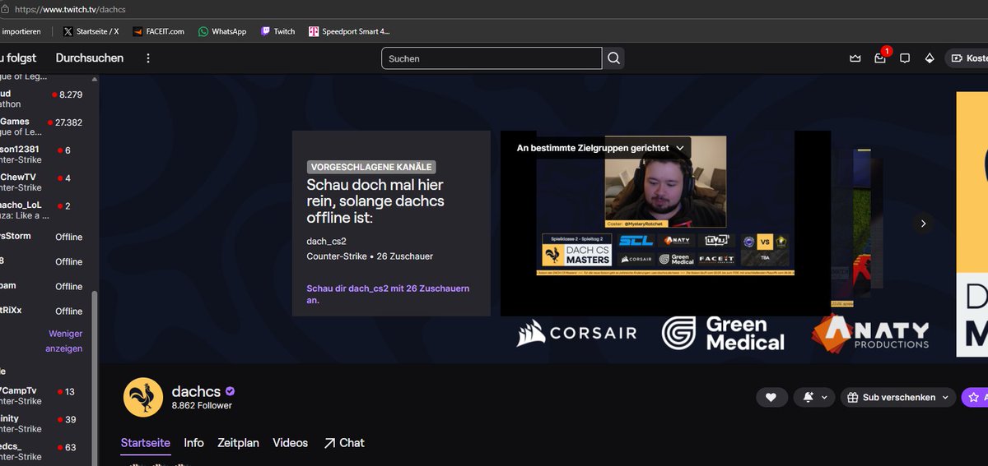Focus the Suchen search field
The width and height of the screenshot is (988, 466).
pyautogui.click(x=492, y=58)
